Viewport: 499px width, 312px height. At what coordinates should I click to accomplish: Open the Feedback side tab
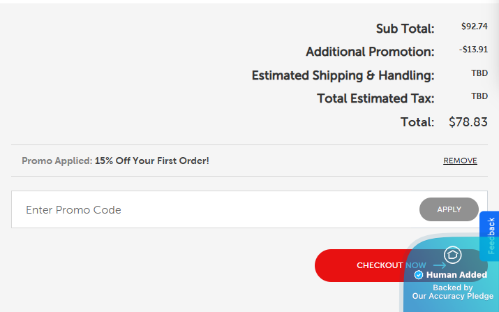(491, 236)
